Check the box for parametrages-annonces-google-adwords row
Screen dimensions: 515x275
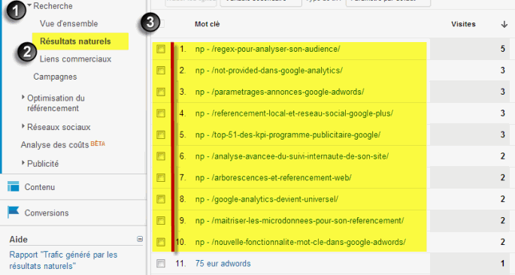pyautogui.click(x=161, y=92)
